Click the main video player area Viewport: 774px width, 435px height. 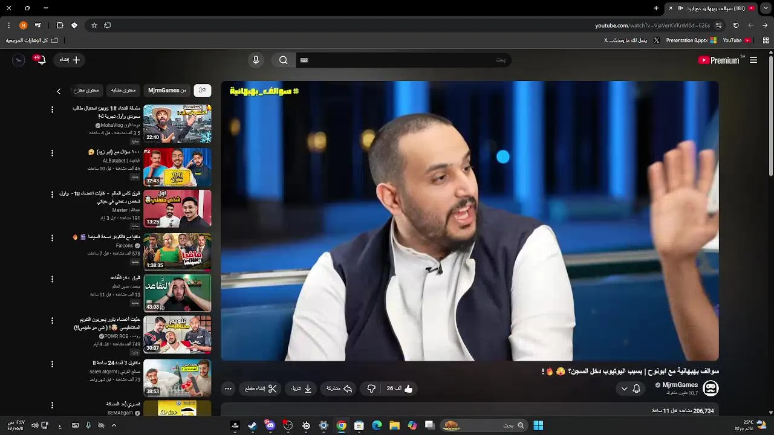pos(470,221)
